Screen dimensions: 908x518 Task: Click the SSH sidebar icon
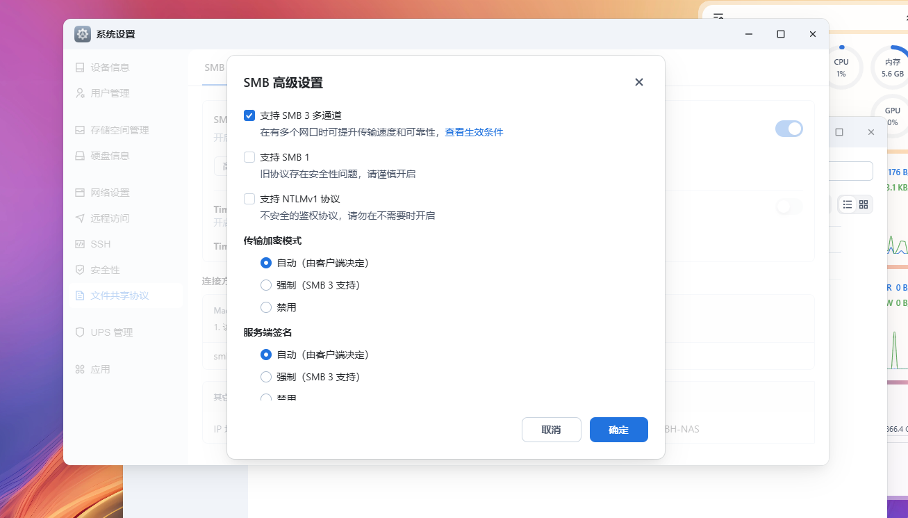pyautogui.click(x=80, y=244)
